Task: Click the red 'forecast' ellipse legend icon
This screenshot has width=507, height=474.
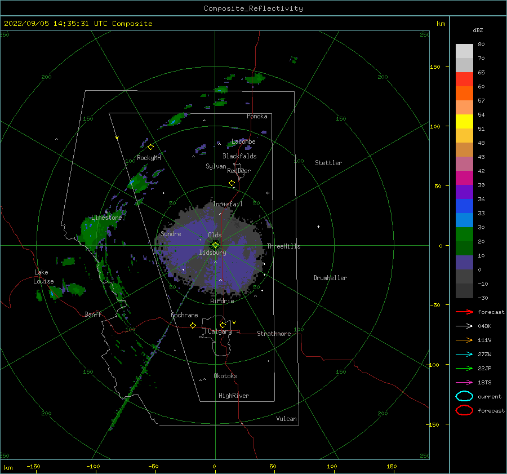Action: click(464, 410)
